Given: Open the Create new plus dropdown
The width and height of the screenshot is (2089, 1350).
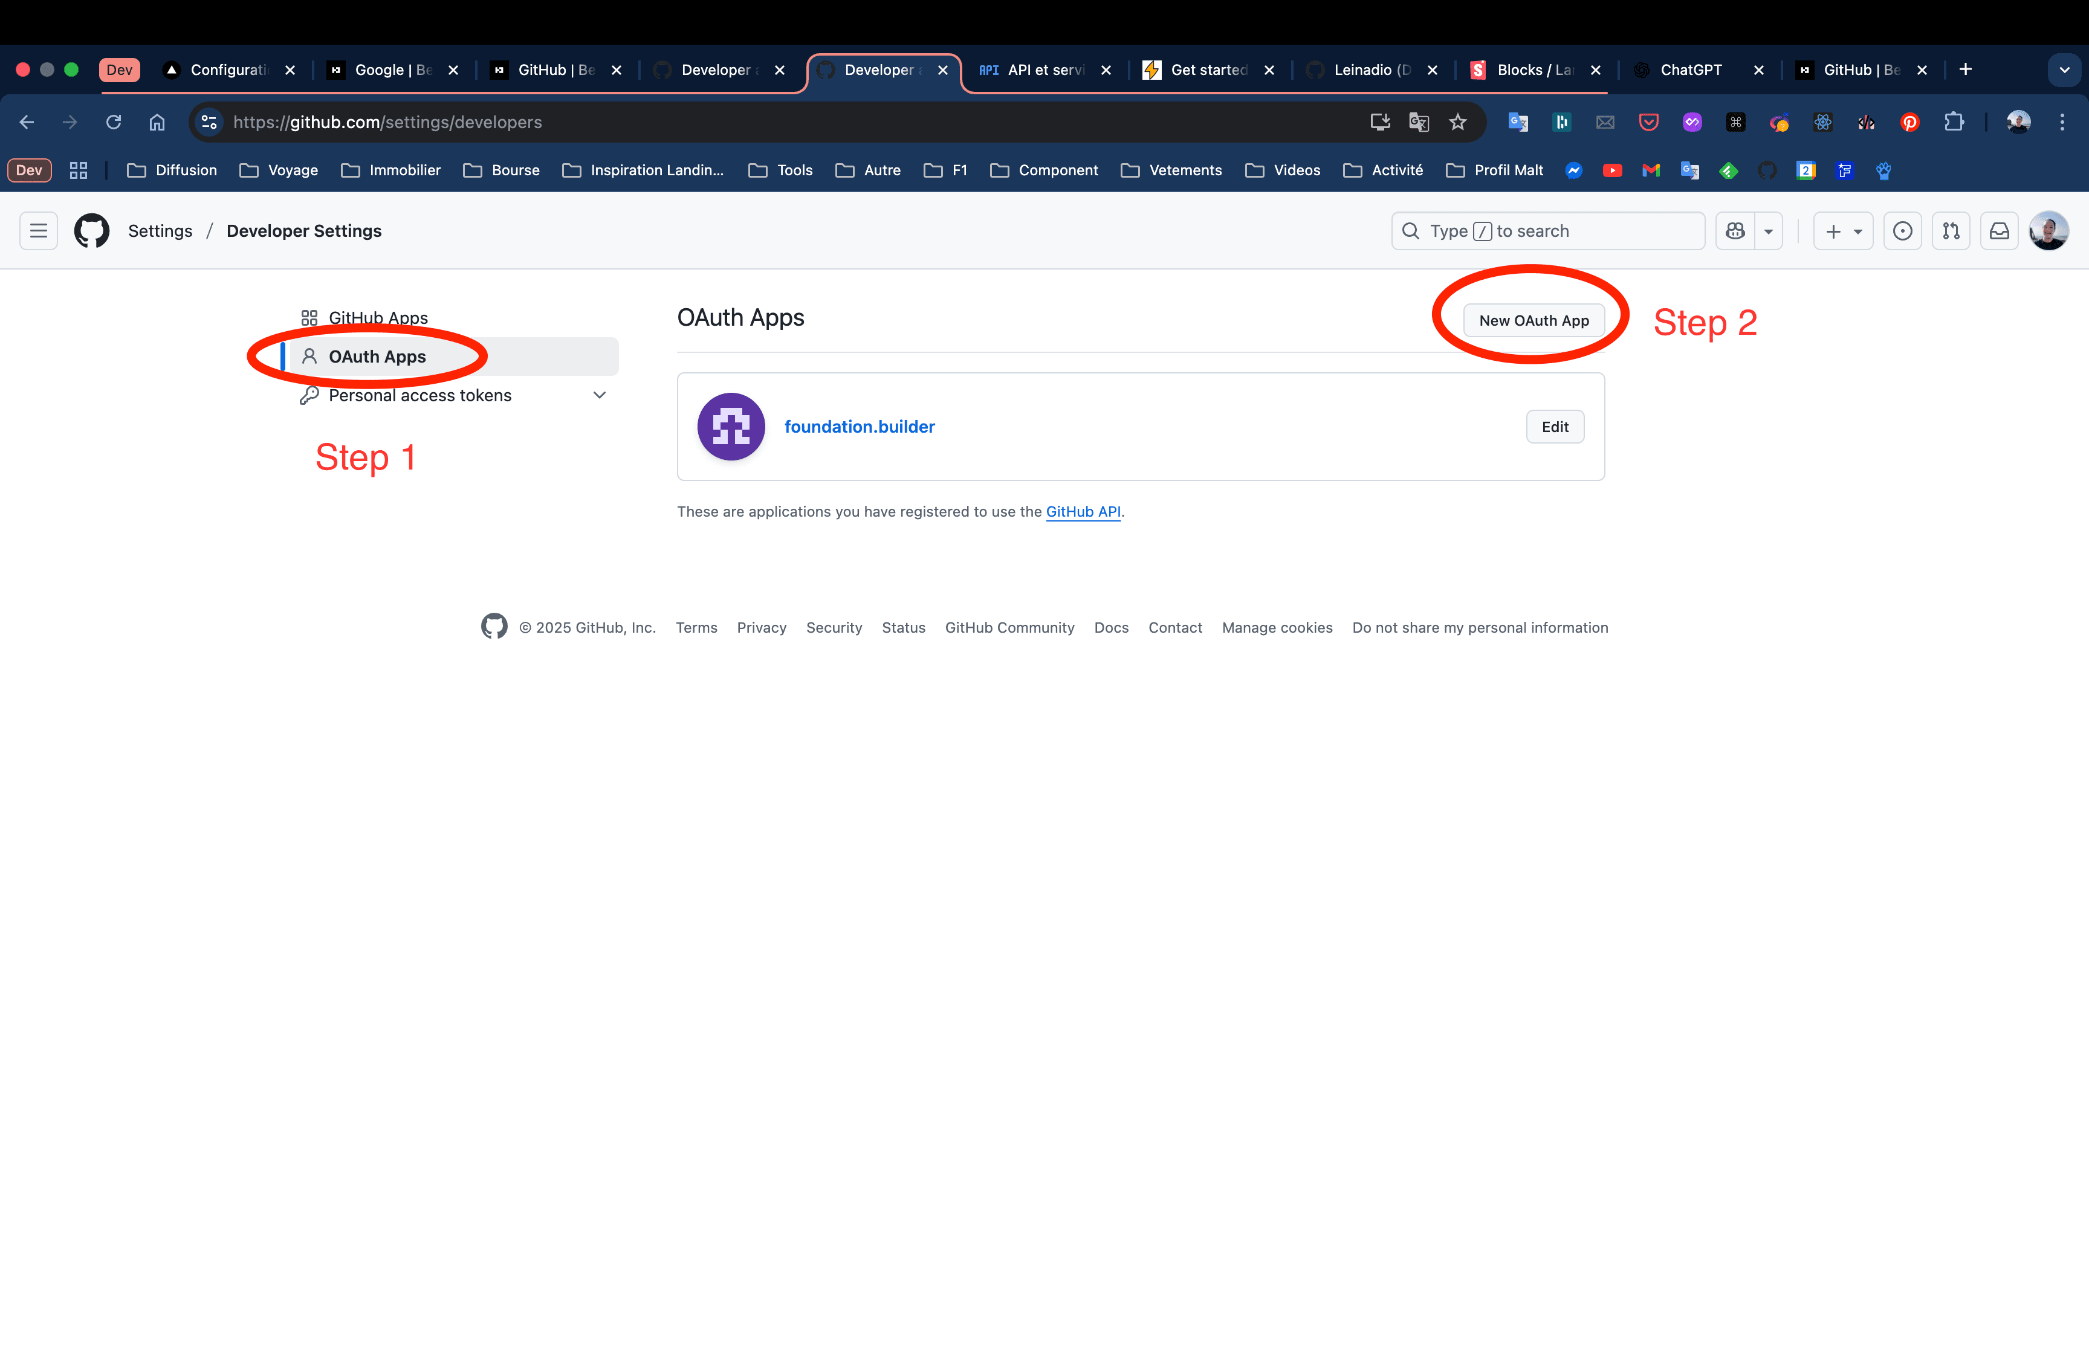Looking at the screenshot, I should (x=1842, y=231).
